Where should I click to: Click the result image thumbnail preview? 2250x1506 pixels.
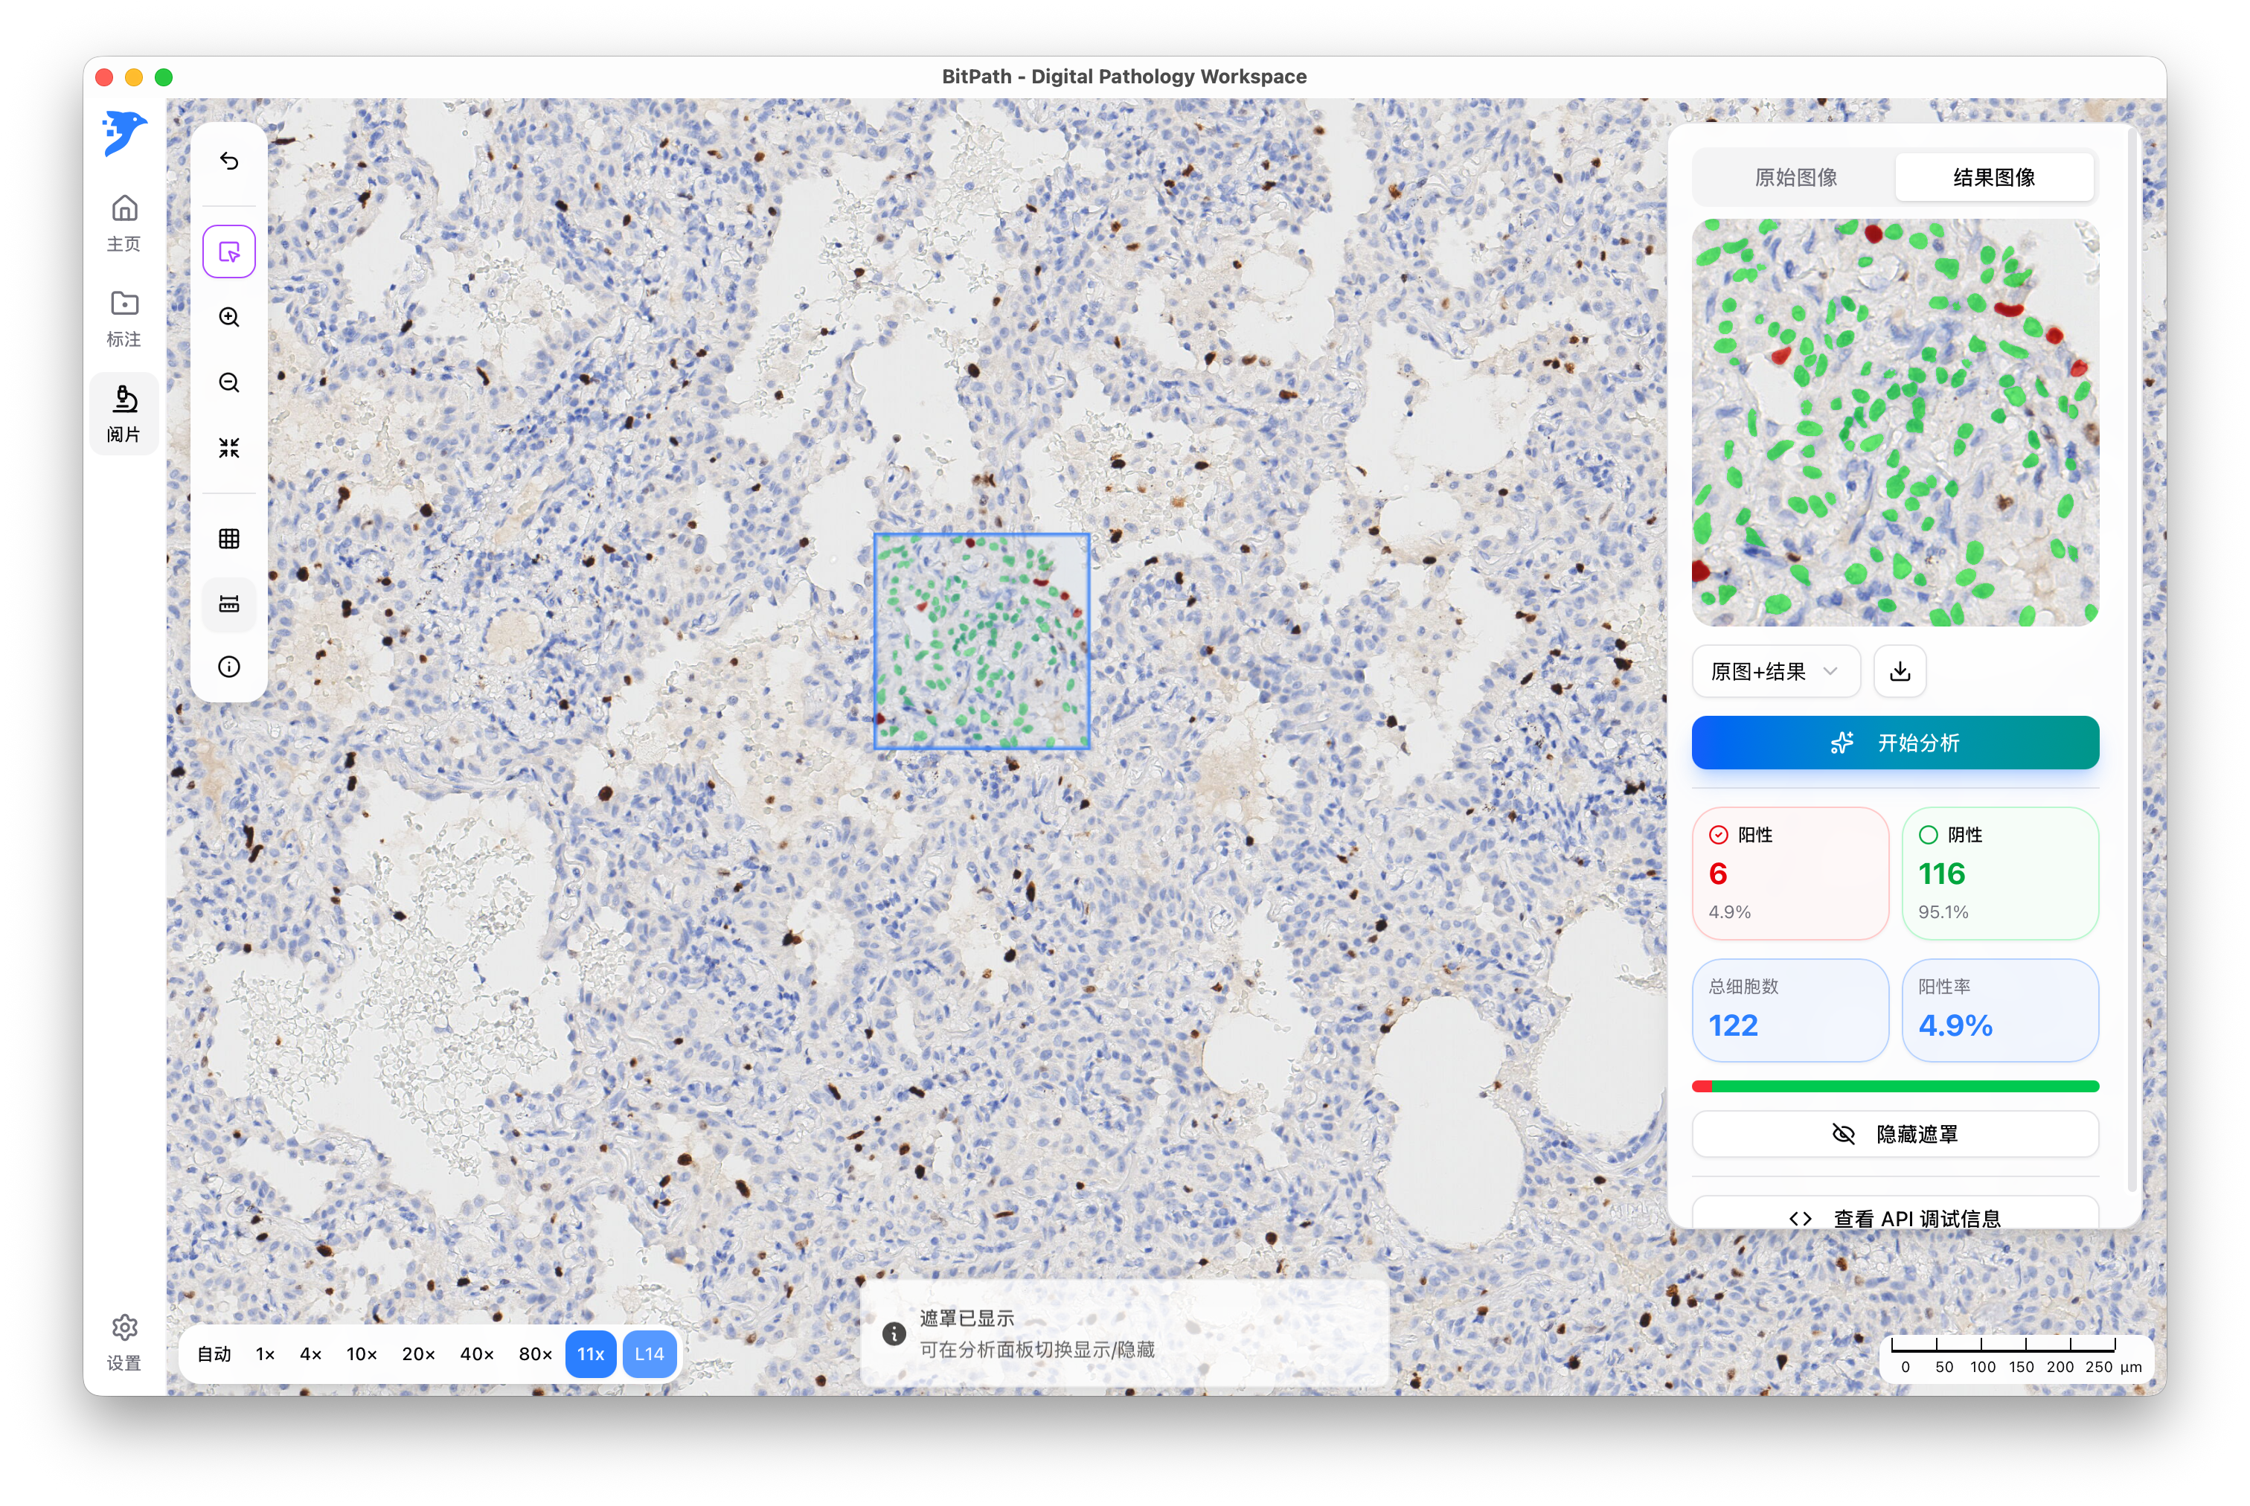(x=1894, y=422)
